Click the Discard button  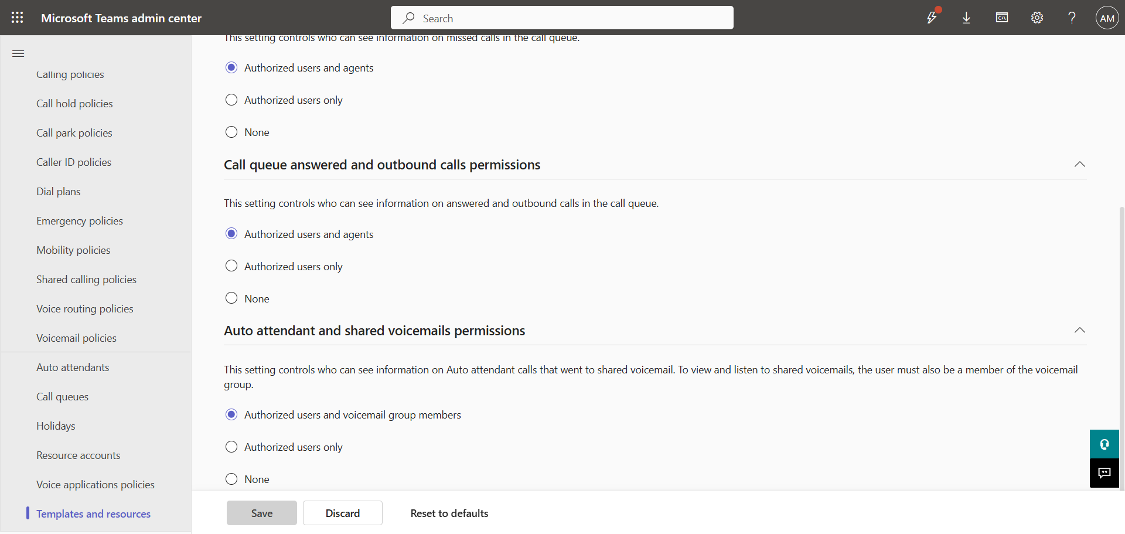point(343,513)
